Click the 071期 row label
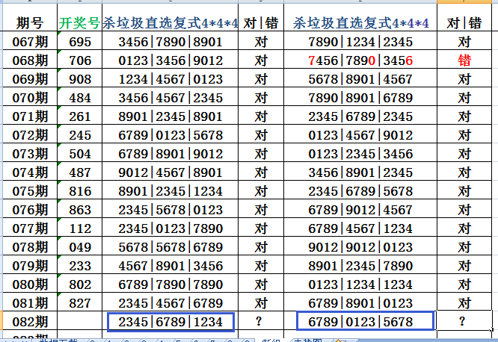 pyautogui.click(x=30, y=116)
